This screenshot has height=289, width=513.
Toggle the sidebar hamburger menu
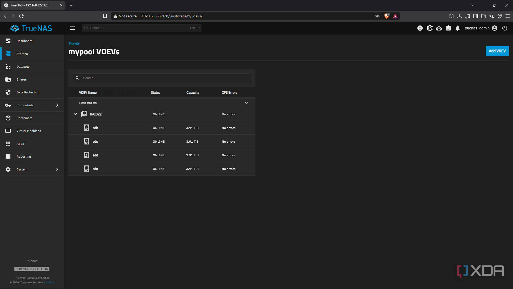click(x=72, y=28)
